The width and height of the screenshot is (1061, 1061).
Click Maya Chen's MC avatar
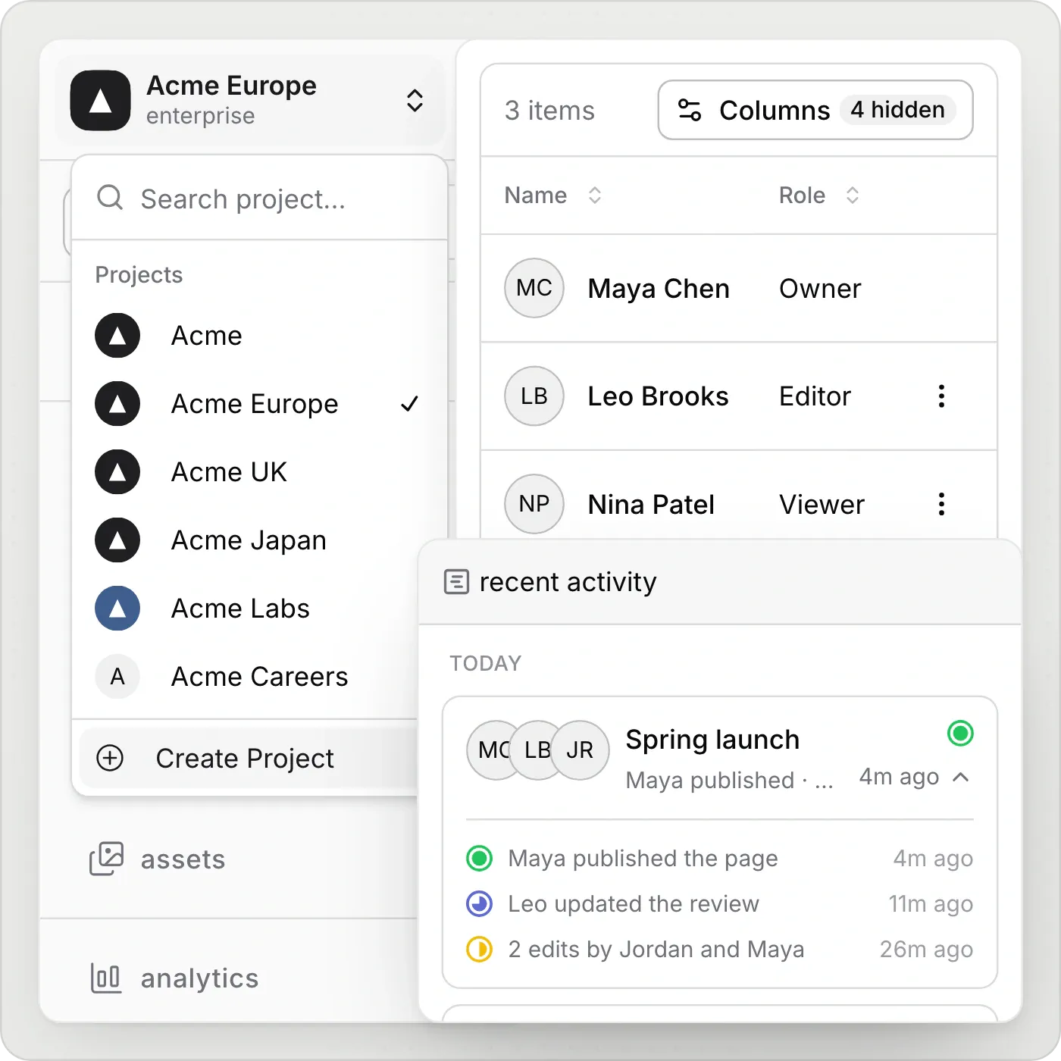tap(534, 288)
